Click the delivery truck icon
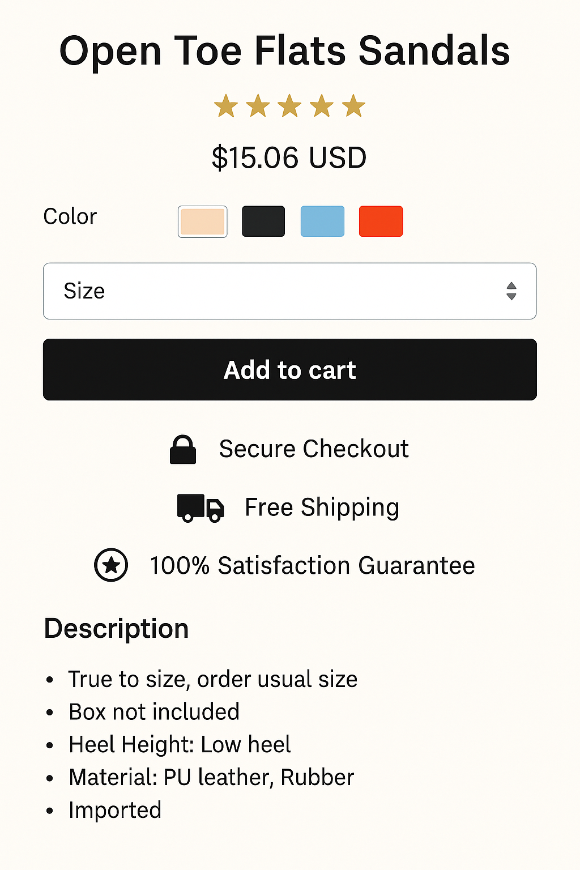 [201, 507]
